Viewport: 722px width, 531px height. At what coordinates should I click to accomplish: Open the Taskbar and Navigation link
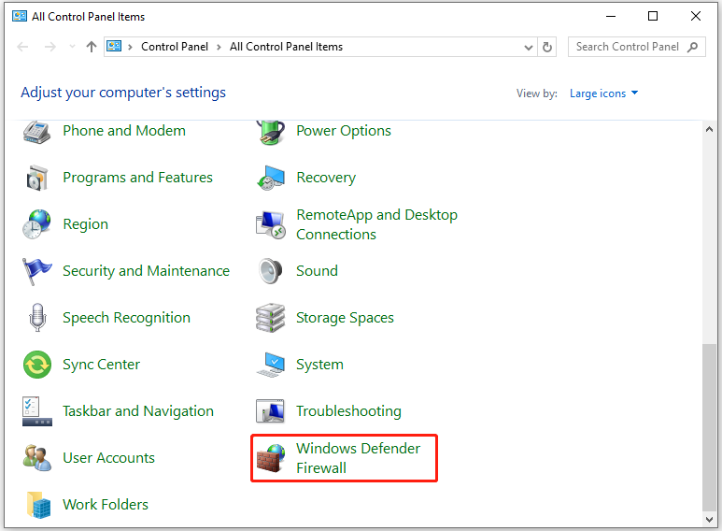pos(138,411)
